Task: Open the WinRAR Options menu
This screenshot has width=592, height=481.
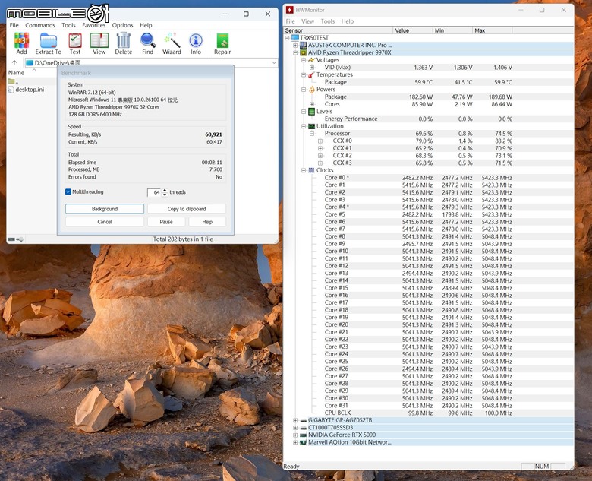Action: 122,25
